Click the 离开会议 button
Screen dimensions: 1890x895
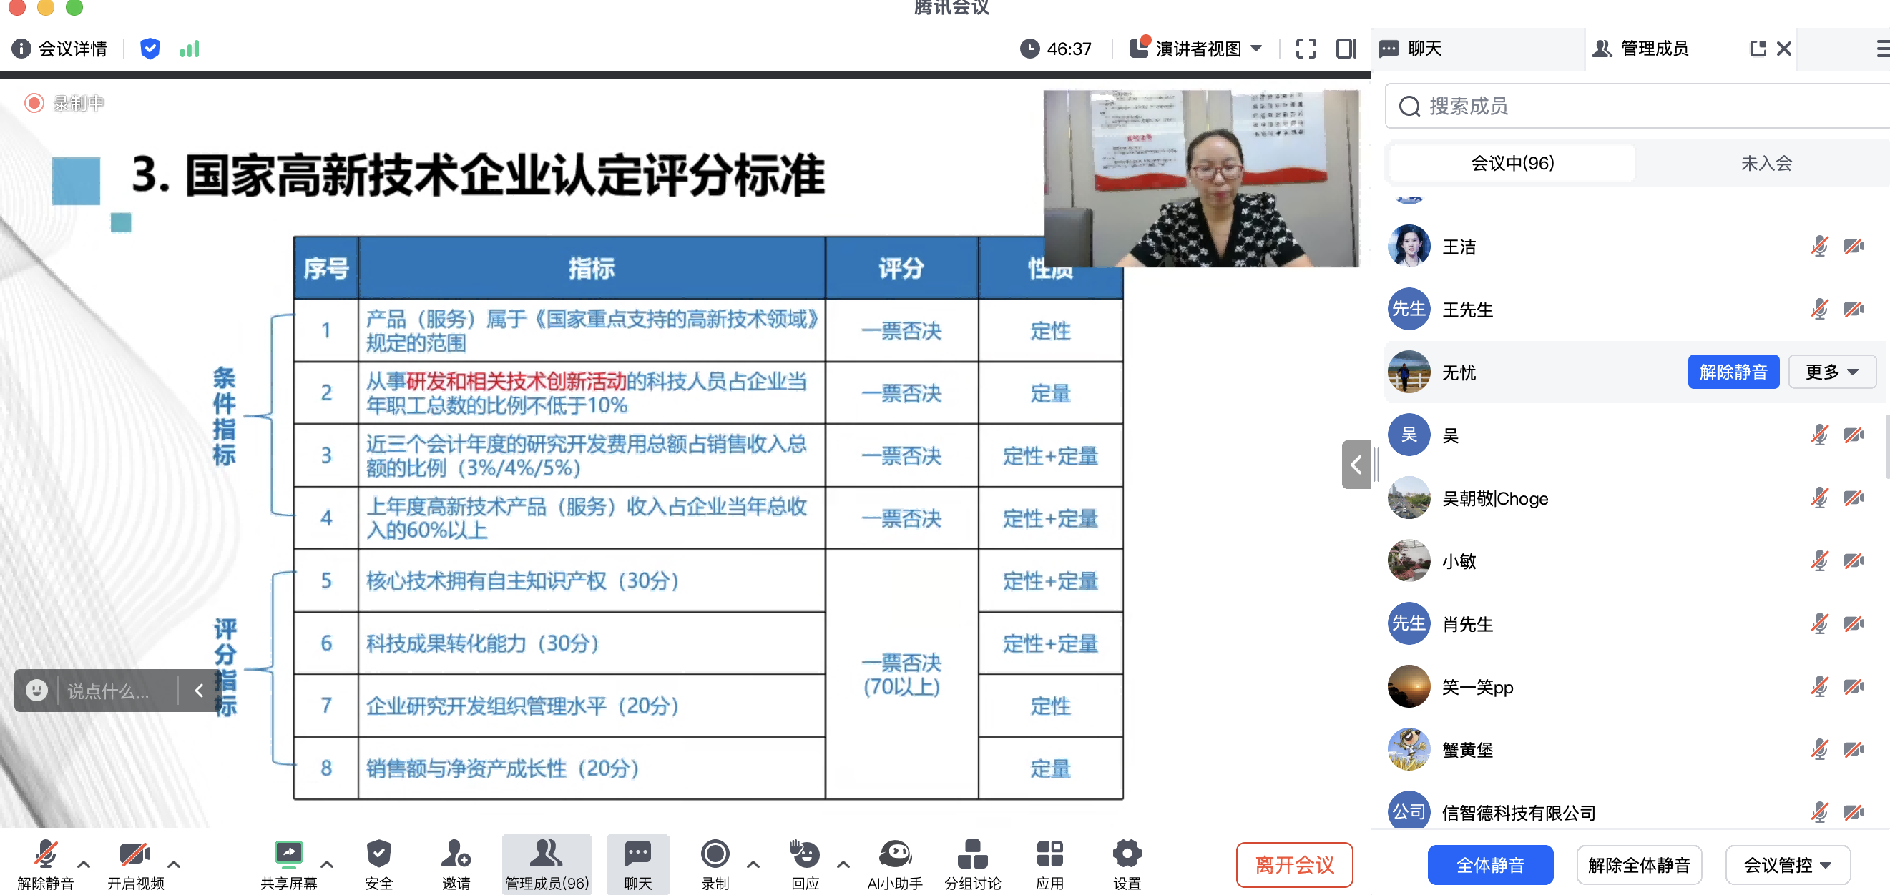coord(1294,865)
